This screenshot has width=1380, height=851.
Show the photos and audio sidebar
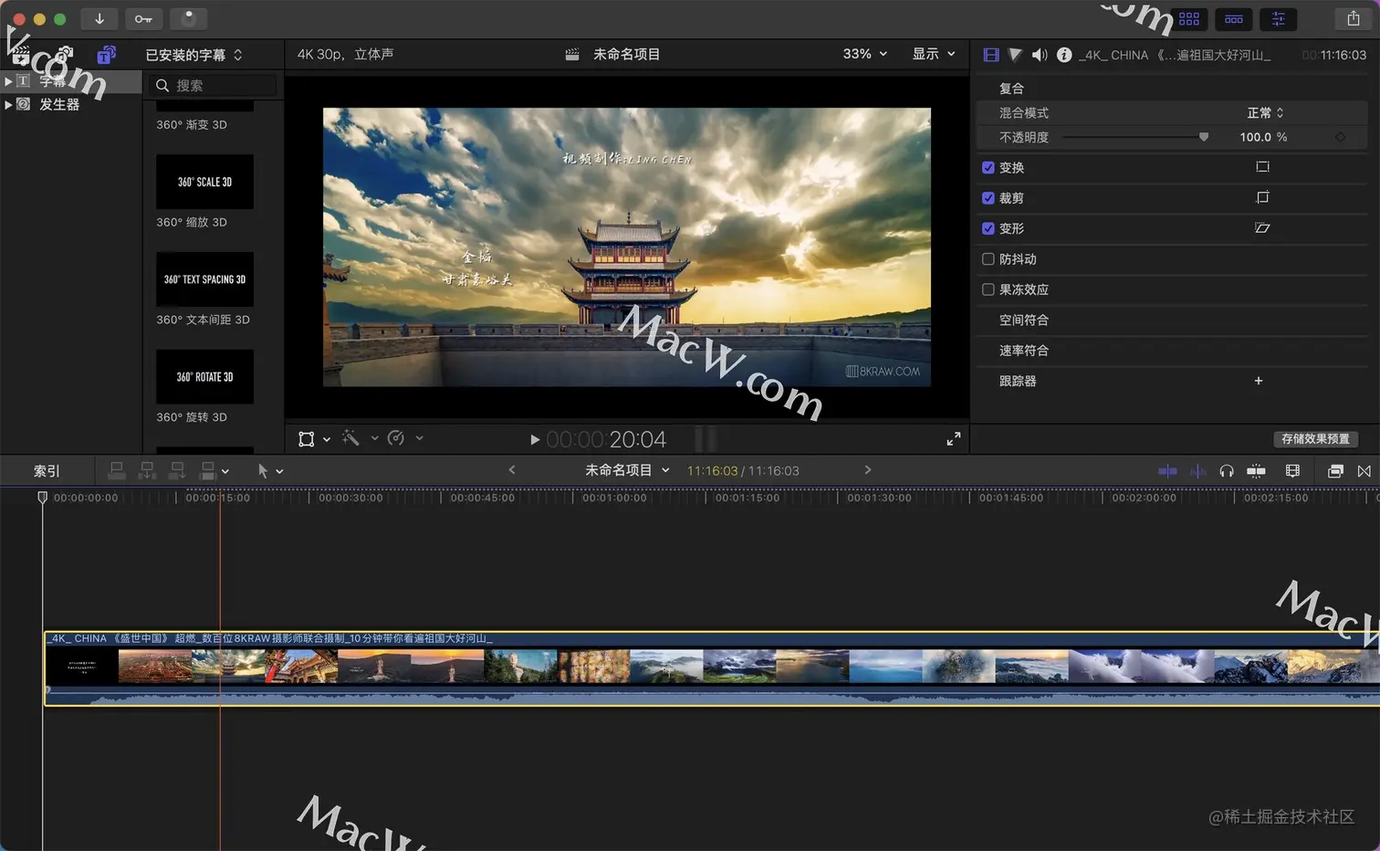click(x=64, y=55)
